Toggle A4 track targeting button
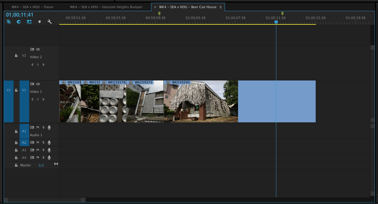The image size is (378, 204). pos(24,158)
